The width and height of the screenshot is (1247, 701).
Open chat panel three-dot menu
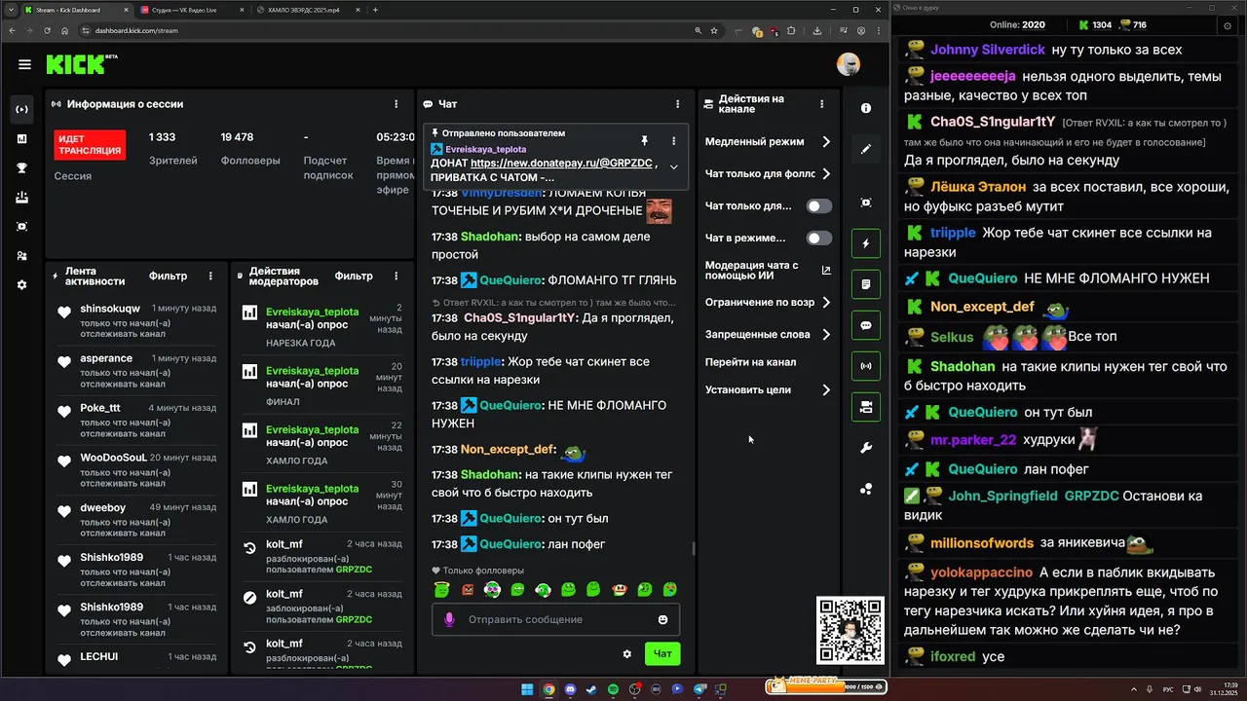pyautogui.click(x=678, y=104)
